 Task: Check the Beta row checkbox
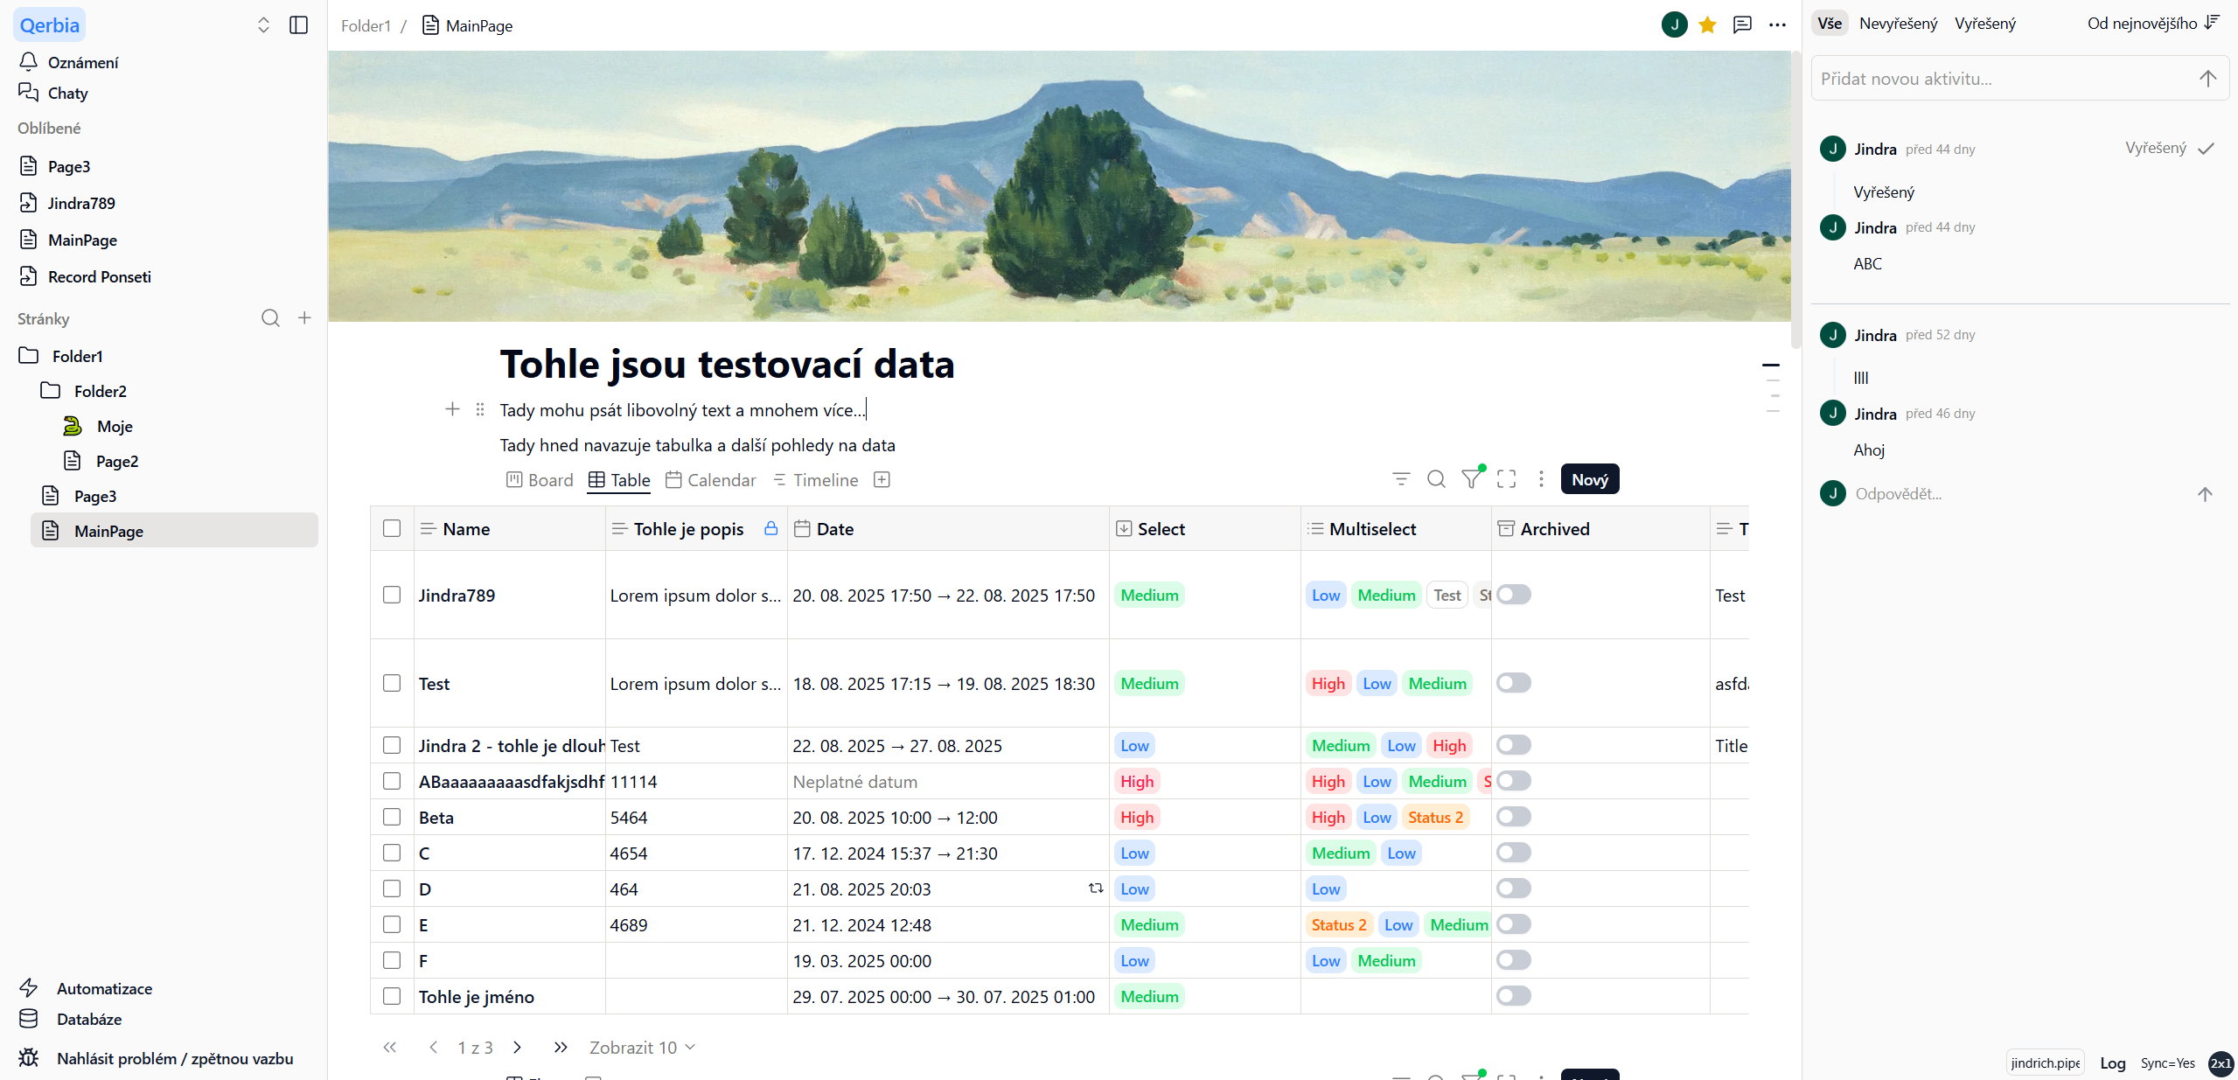pos(392,817)
